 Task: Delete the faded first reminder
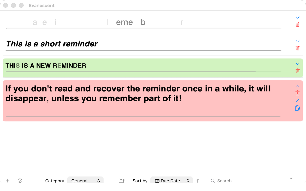[x=297, y=24]
